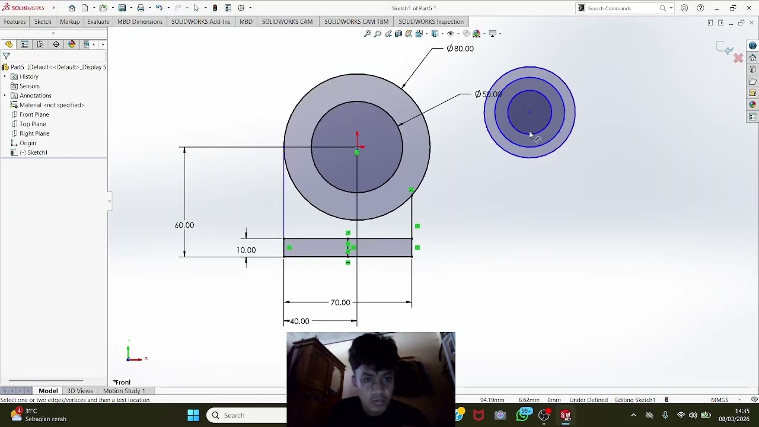759x427 pixels.
Task: Expand the History tree node
Action: click(5, 77)
